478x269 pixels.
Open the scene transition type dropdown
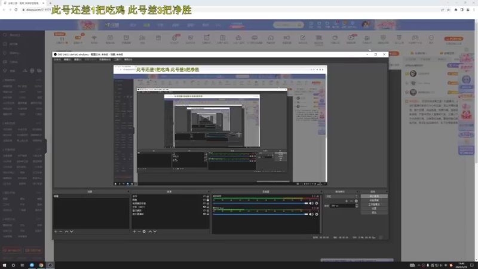(x=341, y=197)
